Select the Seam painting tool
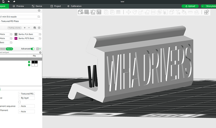Screen dimensions: 216x128 (172, 12)
